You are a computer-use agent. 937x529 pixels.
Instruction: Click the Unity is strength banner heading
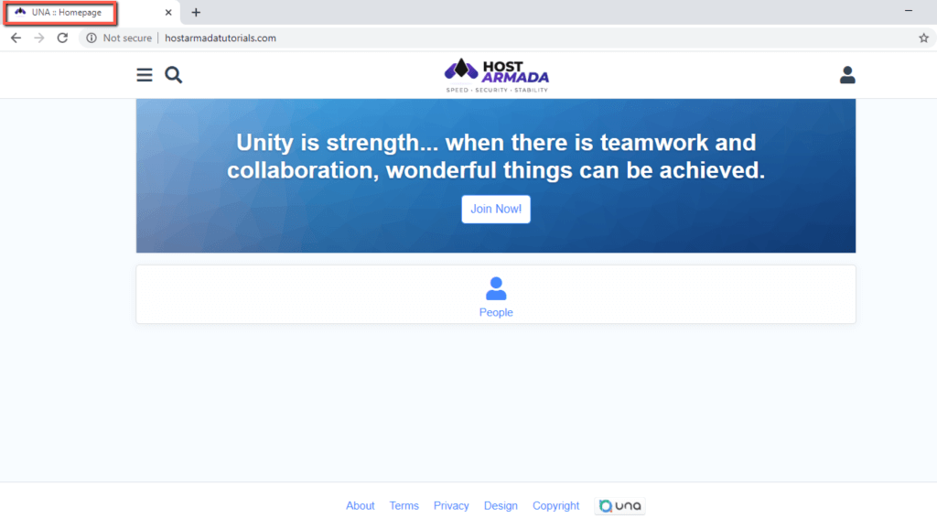(x=496, y=157)
